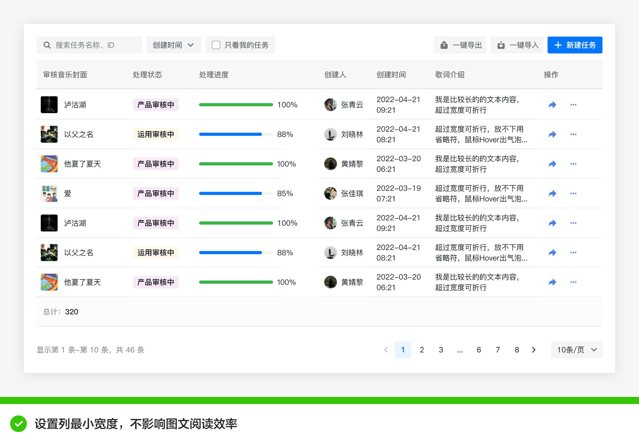The height and width of the screenshot is (447, 639).
Task: Go to next page chevron
Action: click(x=533, y=349)
